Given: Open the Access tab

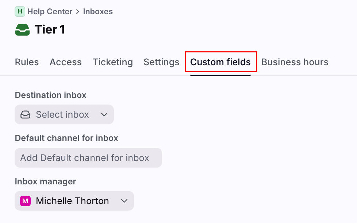Looking at the screenshot, I should pyautogui.click(x=66, y=62).
